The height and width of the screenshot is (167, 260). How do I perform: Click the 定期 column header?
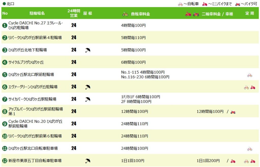pos(250,13)
